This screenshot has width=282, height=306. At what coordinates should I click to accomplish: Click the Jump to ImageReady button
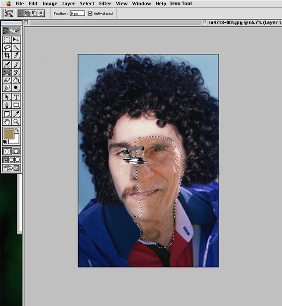(11, 168)
